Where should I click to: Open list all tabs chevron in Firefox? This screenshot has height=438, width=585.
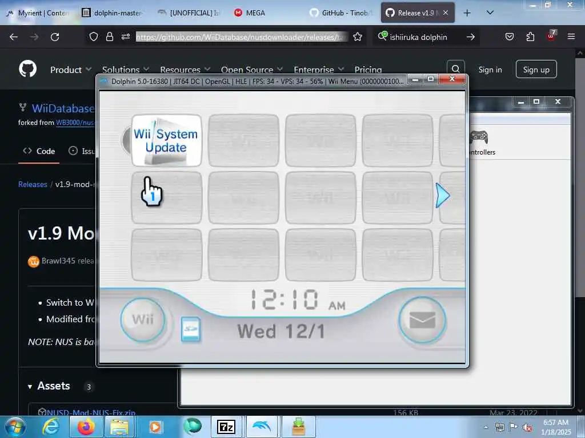[490, 13]
